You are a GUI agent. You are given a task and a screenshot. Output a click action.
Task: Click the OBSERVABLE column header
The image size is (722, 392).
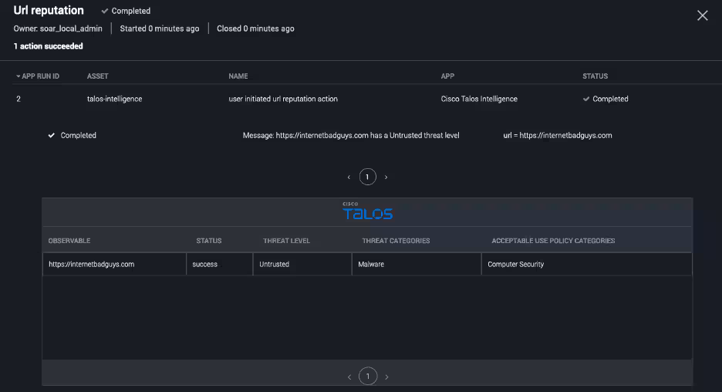point(69,241)
